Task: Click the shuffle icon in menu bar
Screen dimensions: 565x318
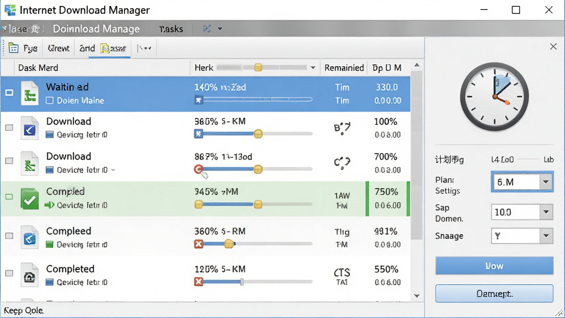Action: pos(207,29)
